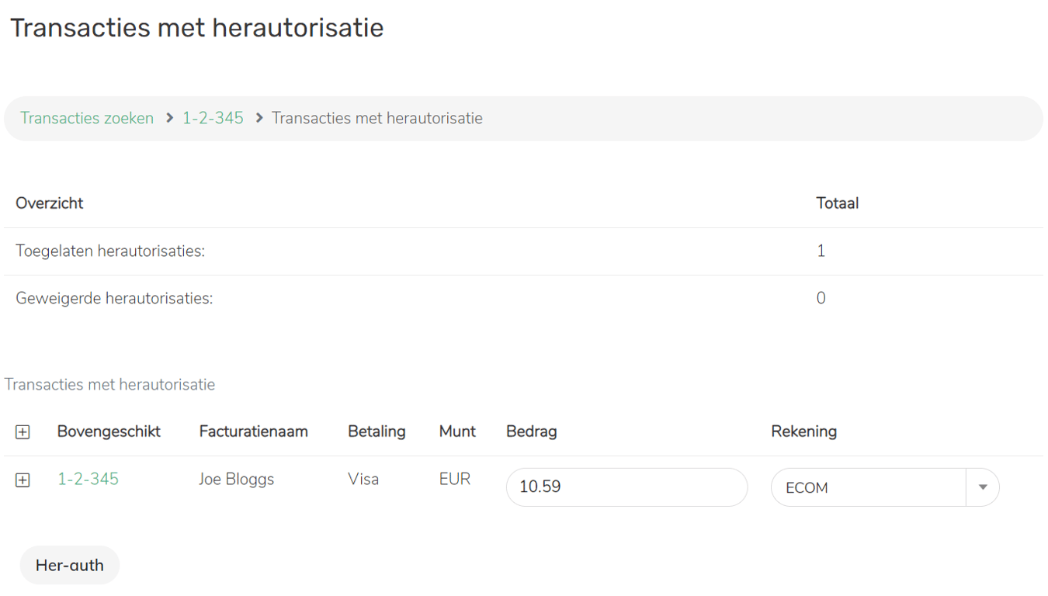Click the Rekening column header
Viewport: 1048px width, 596px height.
[x=803, y=431]
